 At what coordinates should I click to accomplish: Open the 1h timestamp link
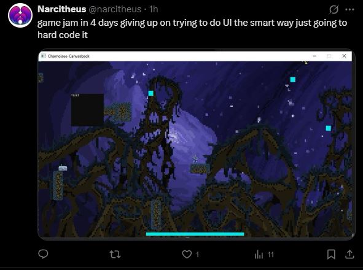click(154, 9)
